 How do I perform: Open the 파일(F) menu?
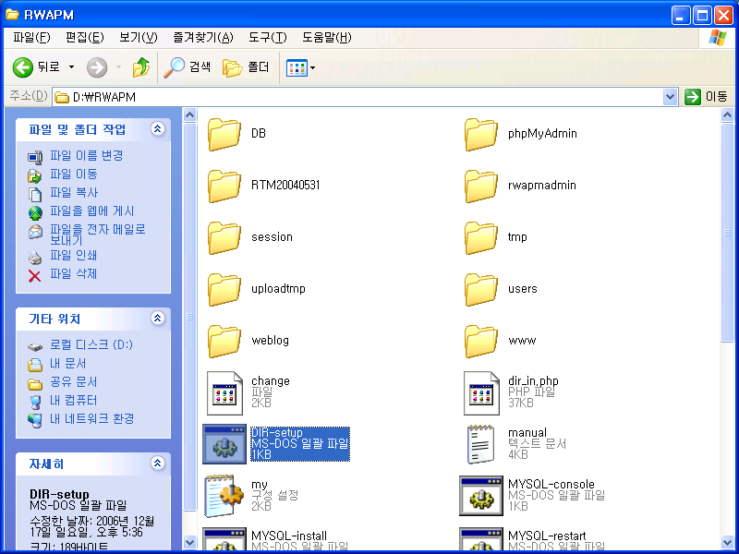pyautogui.click(x=31, y=38)
